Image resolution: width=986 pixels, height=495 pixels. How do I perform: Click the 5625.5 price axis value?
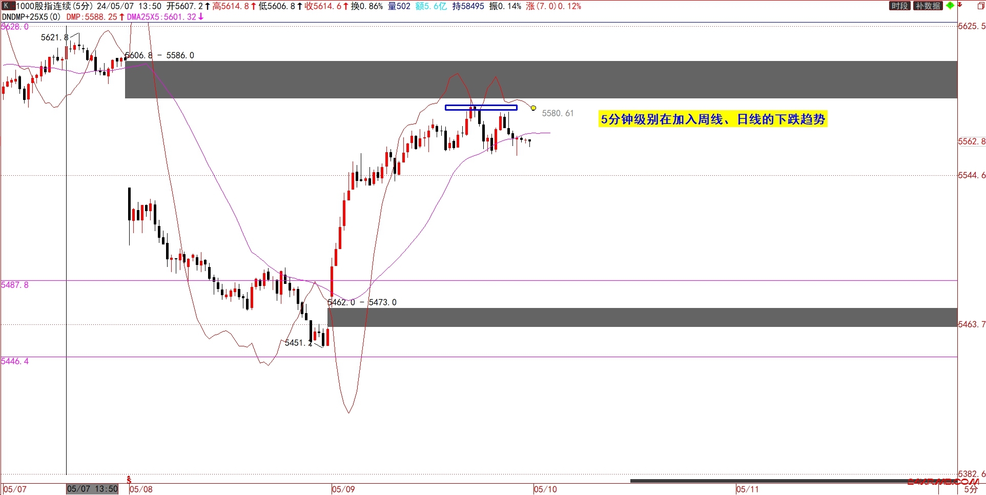click(x=972, y=26)
